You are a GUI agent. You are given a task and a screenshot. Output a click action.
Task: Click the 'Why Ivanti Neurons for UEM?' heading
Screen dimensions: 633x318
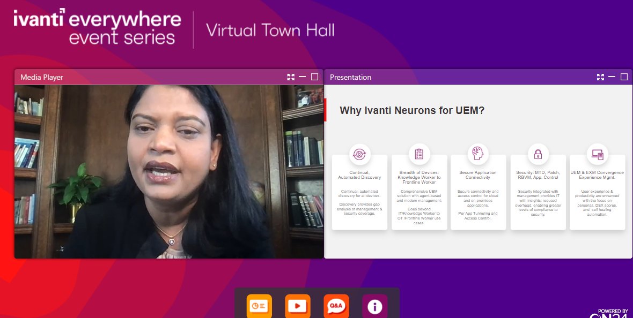click(x=412, y=110)
